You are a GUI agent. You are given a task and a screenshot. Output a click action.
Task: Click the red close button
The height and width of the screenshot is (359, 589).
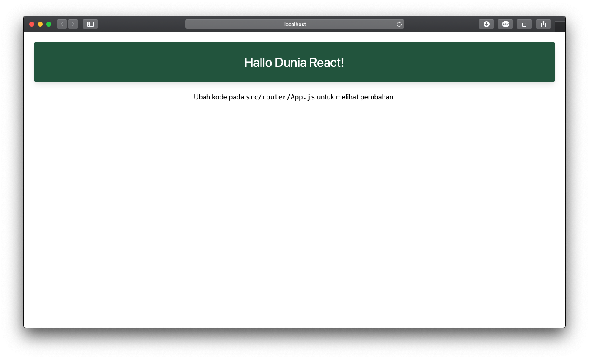pos(32,24)
